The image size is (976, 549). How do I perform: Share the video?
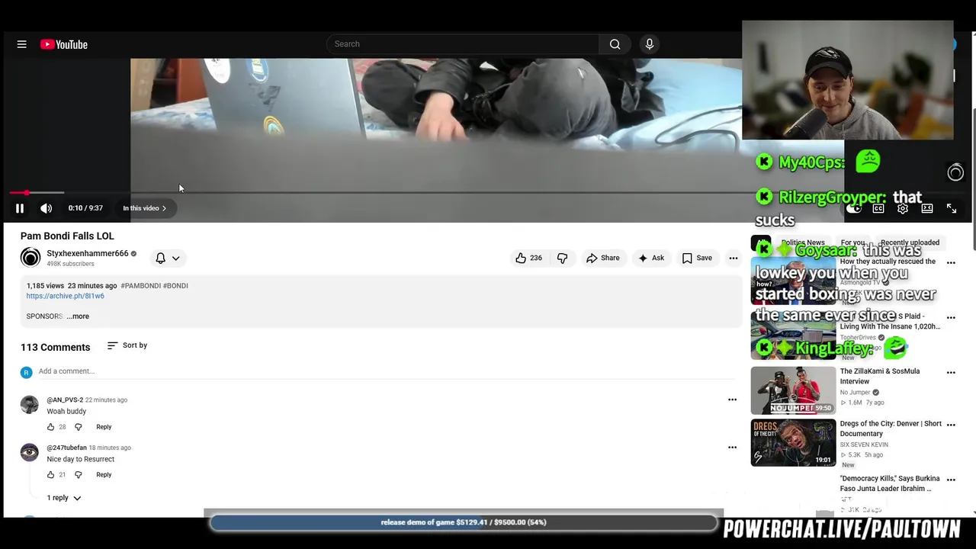tap(602, 258)
